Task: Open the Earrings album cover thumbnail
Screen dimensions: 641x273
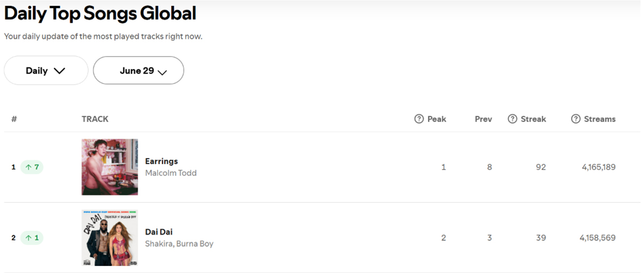Action: click(110, 167)
